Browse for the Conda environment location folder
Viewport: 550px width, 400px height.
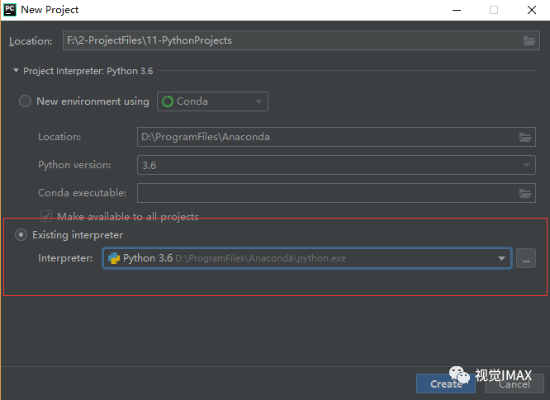point(525,137)
